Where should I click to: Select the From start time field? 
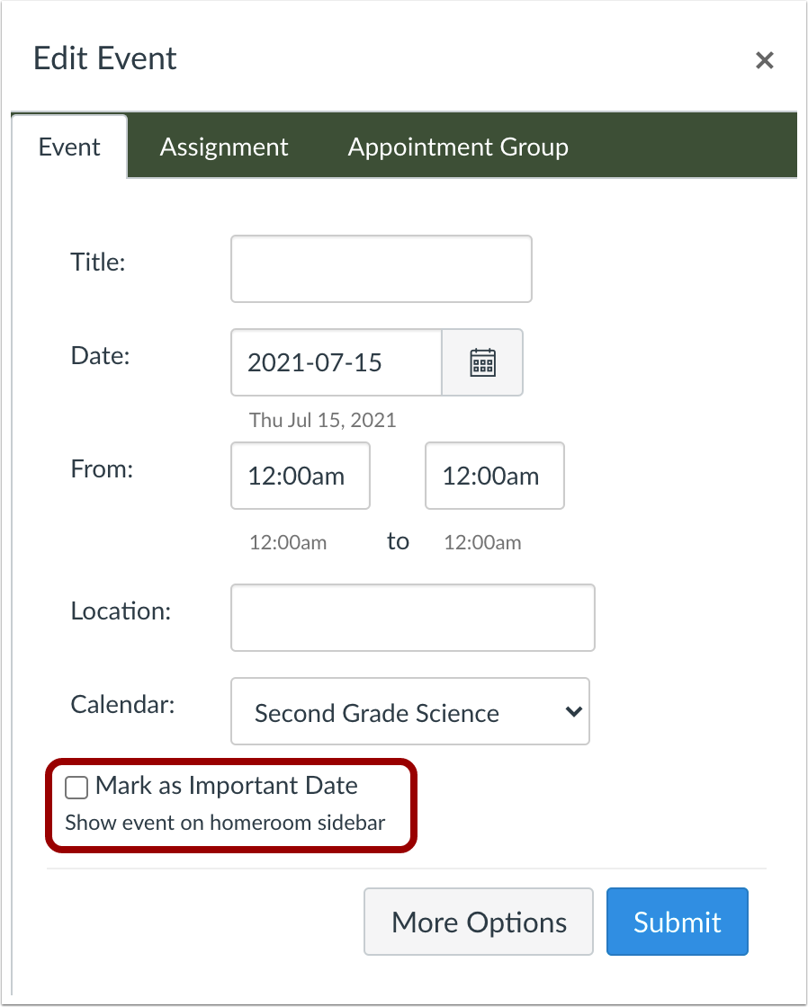click(300, 476)
